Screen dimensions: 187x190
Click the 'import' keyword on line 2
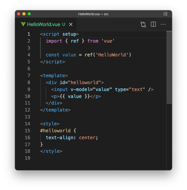point(54,41)
